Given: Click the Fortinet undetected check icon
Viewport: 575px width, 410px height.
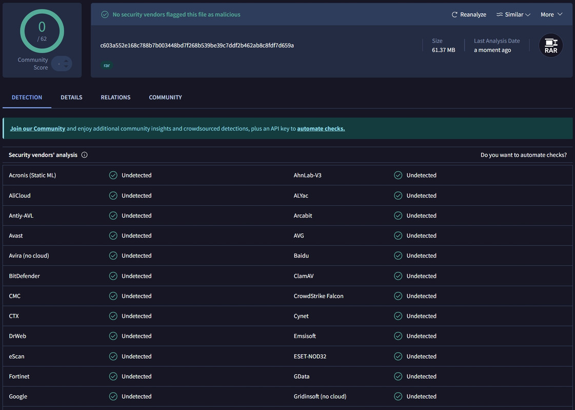Looking at the screenshot, I should (113, 376).
